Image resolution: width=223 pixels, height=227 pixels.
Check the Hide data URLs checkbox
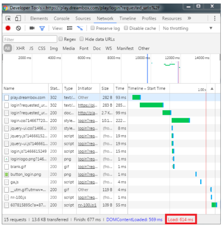(81, 39)
